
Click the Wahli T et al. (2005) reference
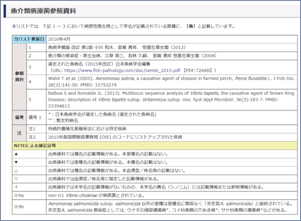point(171,82)
